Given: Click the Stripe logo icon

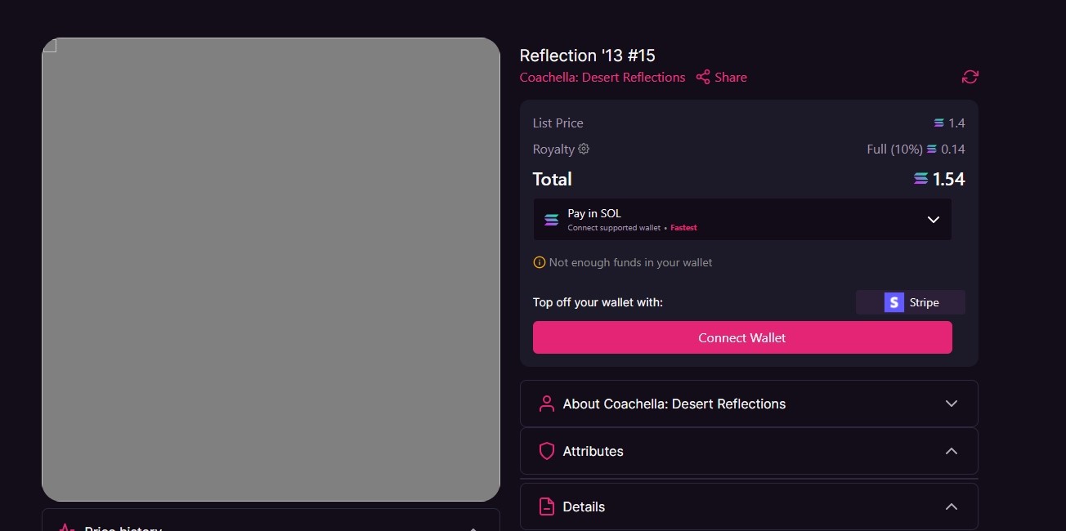Looking at the screenshot, I should tap(894, 302).
